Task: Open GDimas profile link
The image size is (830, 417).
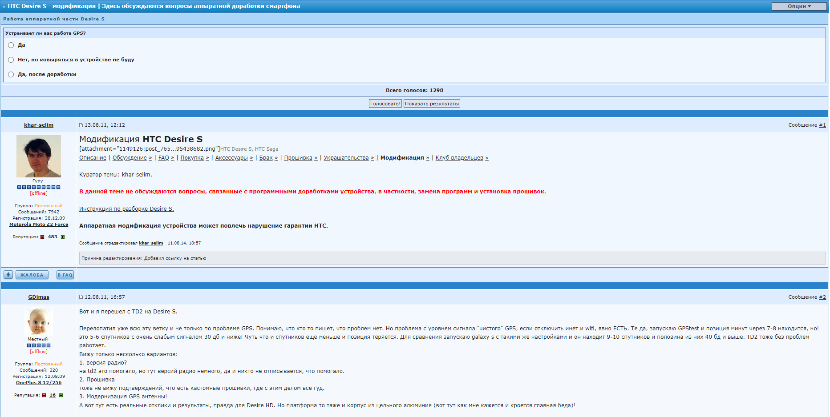Action: pyautogui.click(x=39, y=297)
